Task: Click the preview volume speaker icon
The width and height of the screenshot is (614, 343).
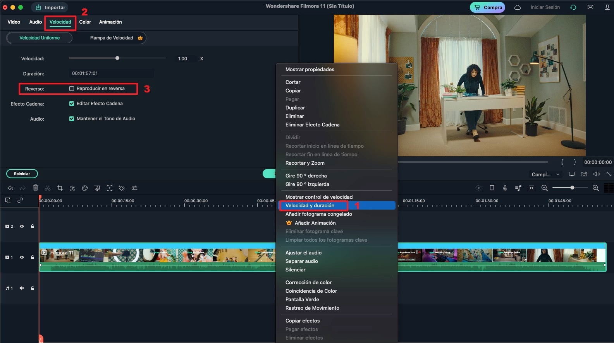Action: pyautogui.click(x=597, y=174)
